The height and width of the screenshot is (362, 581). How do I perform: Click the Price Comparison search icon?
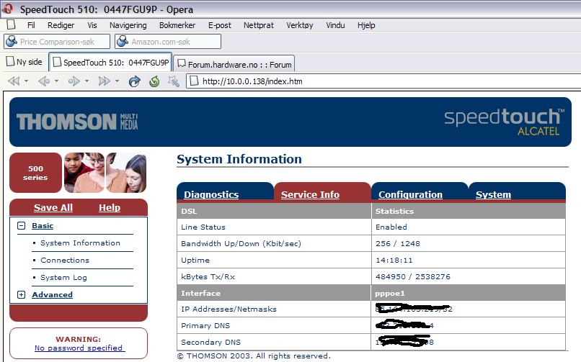click(x=12, y=41)
